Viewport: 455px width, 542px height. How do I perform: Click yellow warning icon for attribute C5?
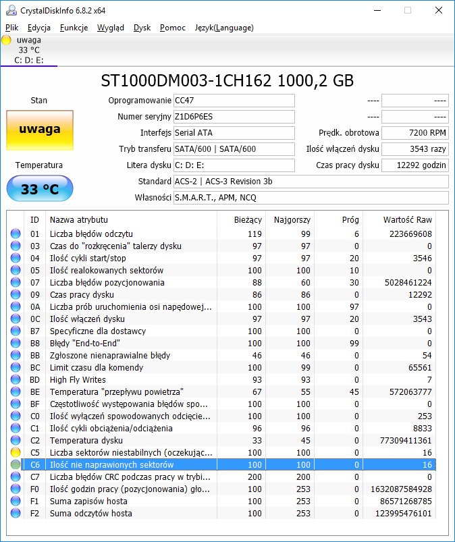[16, 452]
